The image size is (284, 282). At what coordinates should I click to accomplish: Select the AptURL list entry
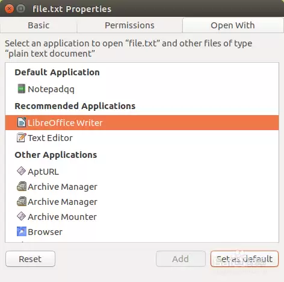tap(142, 171)
